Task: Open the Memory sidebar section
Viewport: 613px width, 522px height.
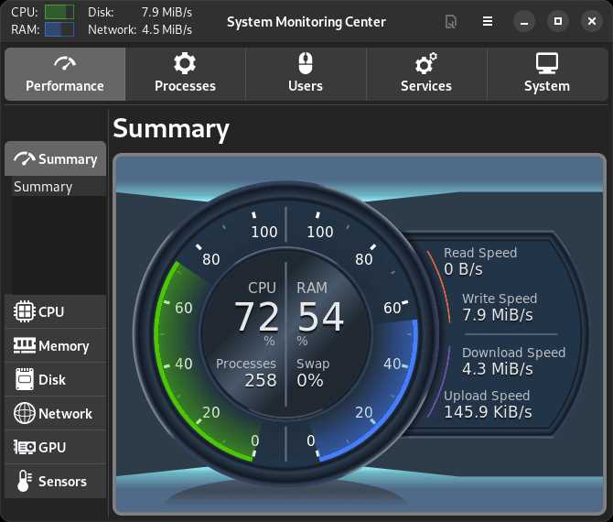Action: (55, 346)
